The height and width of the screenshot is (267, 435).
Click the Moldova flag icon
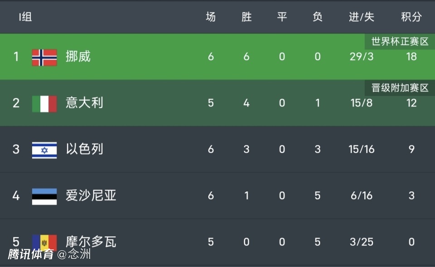[44, 241]
